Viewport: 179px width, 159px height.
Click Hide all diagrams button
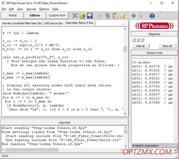tap(140, 46)
